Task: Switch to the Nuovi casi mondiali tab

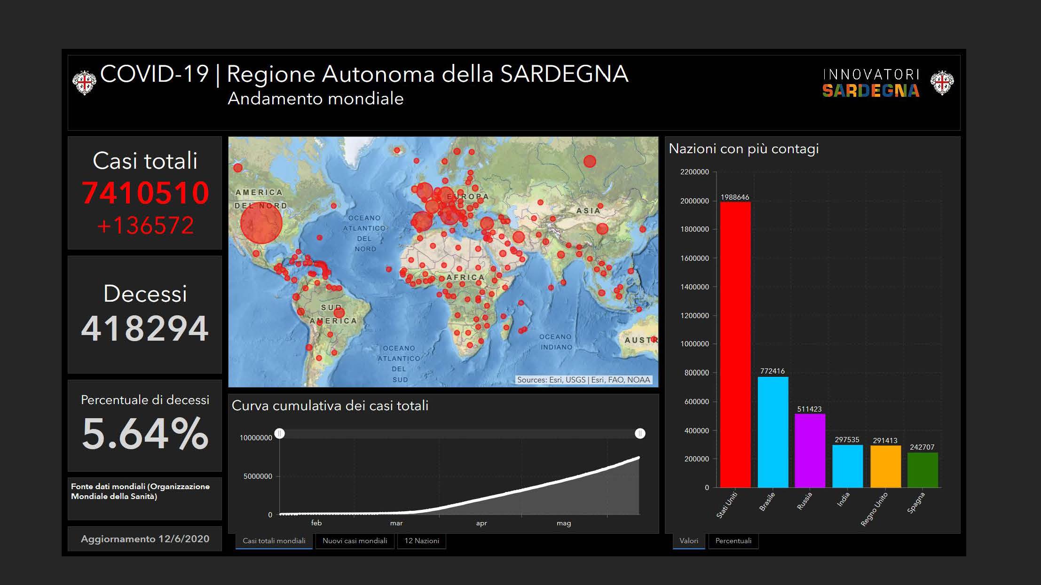Action: [355, 541]
